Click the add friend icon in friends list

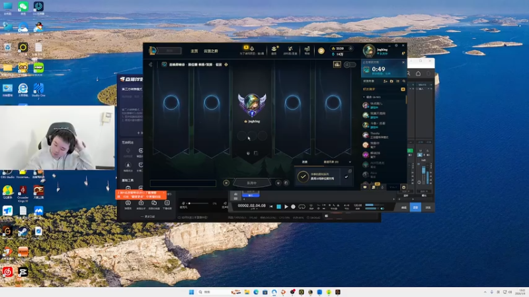pyautogui.click(x=386, y=81)
